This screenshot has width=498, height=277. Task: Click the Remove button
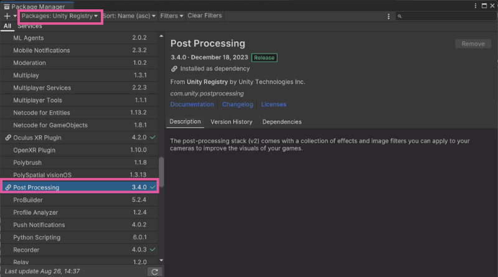click(473, 44)
